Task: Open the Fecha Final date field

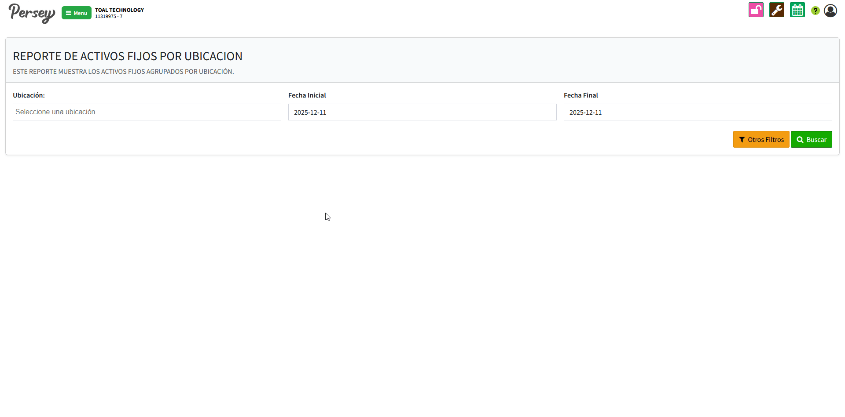Action: click(x=698, y=112)
